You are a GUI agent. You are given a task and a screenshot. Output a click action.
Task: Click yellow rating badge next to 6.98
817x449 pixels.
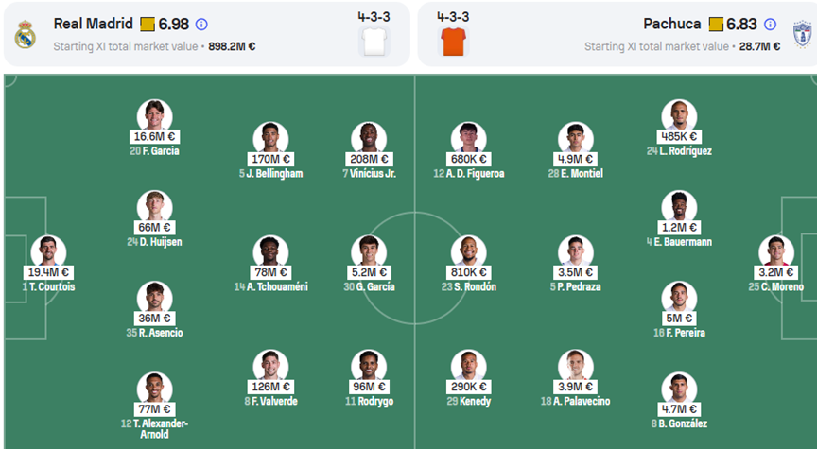tap(148, 24)
